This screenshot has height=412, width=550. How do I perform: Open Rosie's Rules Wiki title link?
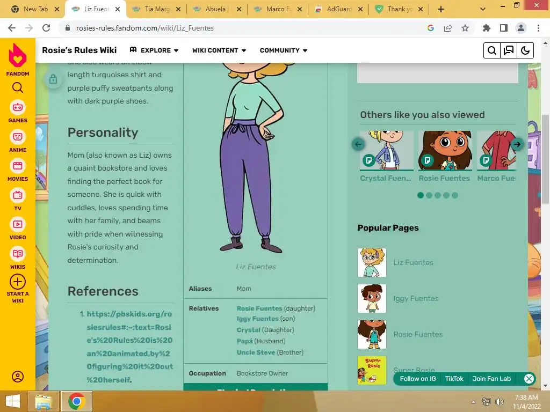(x=79, y=50)
